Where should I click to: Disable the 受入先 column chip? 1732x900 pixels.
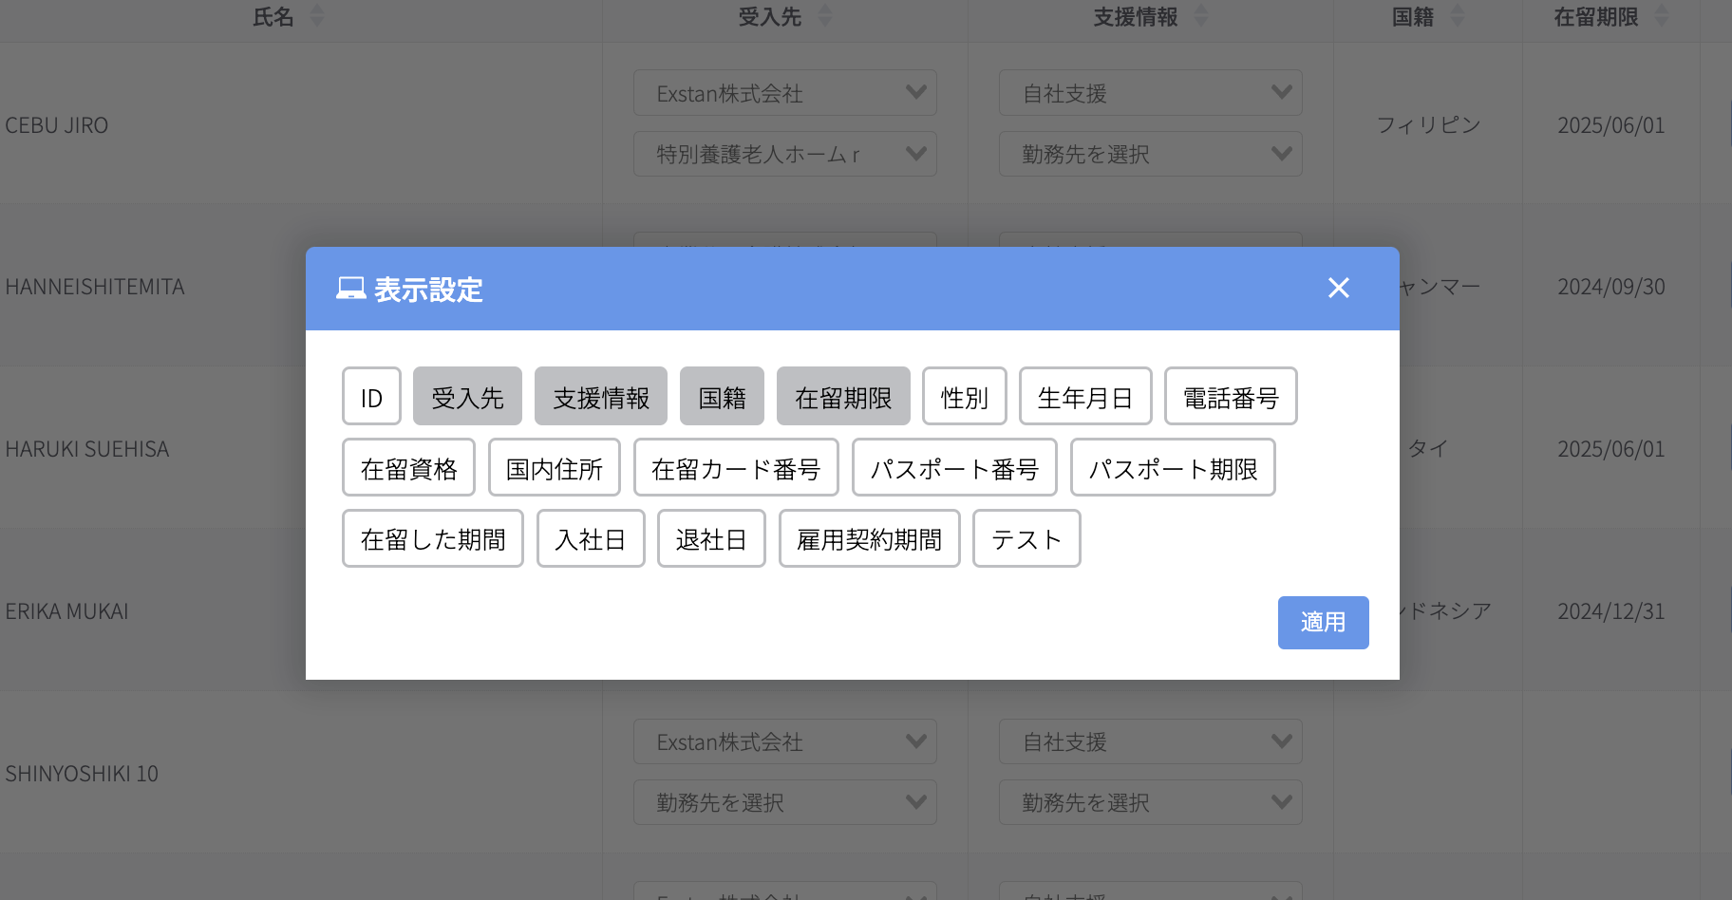tap(467, 397)
